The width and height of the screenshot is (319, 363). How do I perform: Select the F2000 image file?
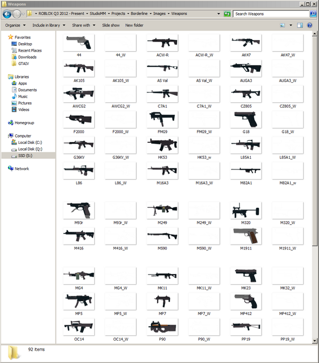[x=79, y=119]
